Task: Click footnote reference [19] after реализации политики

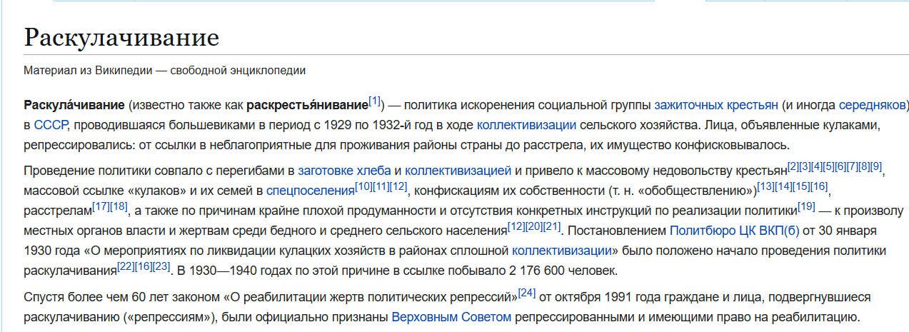Action: 806,206
